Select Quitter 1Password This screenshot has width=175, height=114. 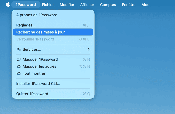tap(53, 94)
